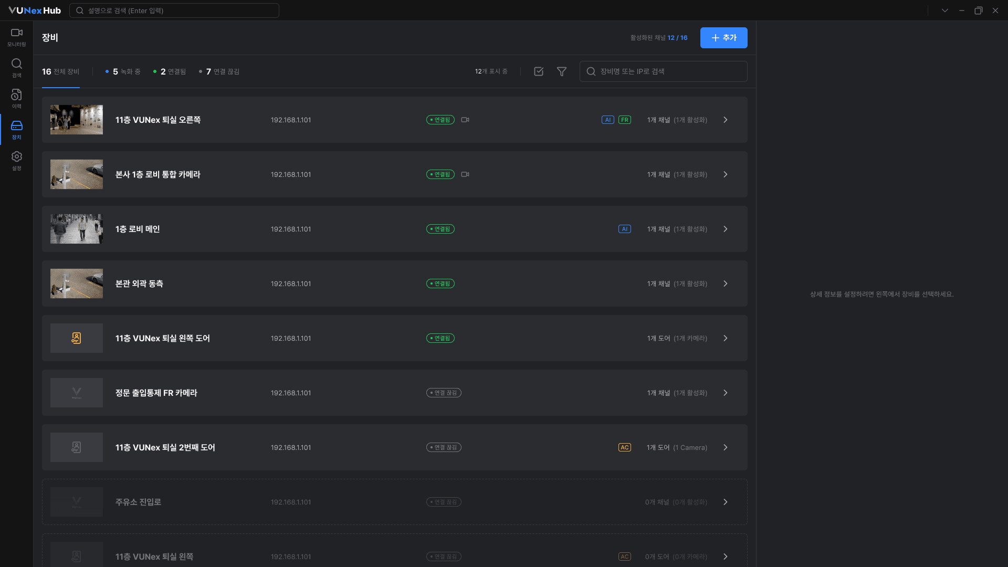Click the orange door icon of 11층 VUNex 퇴실 왼쪽 도어

coord(77,338)
